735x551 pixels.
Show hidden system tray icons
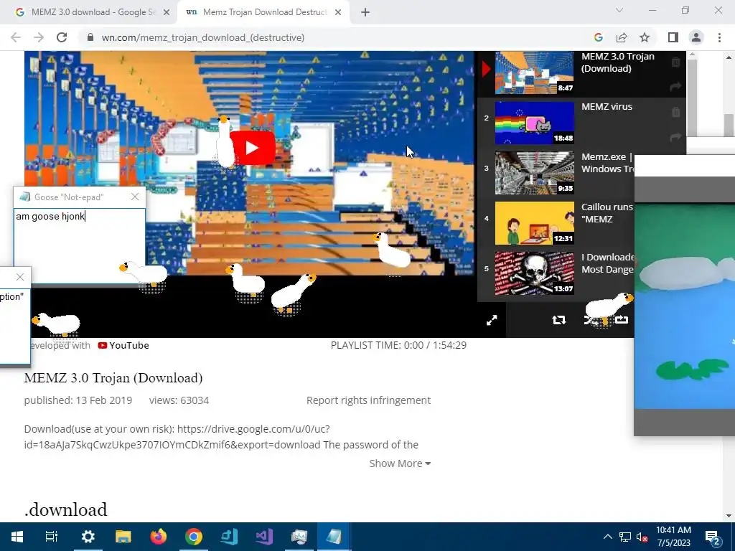pos(607,537)
